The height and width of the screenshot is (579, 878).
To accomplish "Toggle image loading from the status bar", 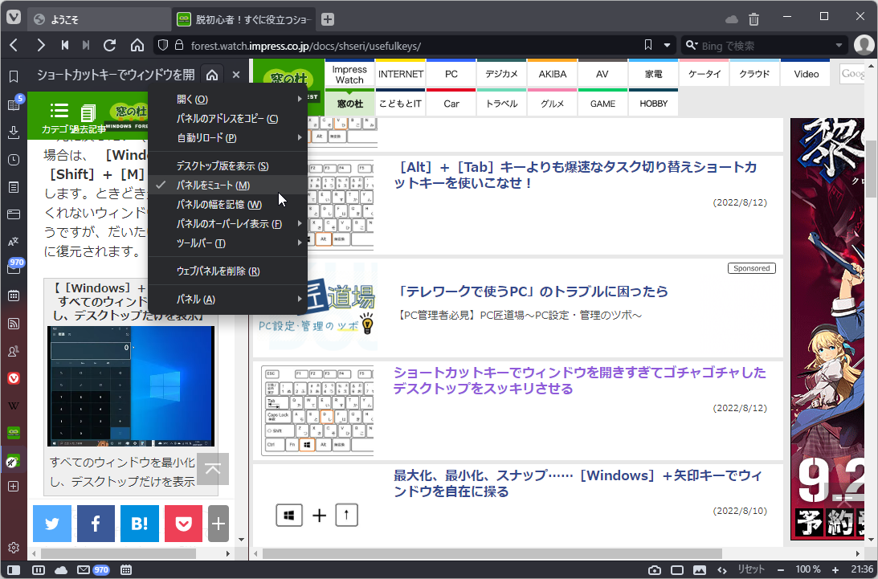I will (700, 569).
